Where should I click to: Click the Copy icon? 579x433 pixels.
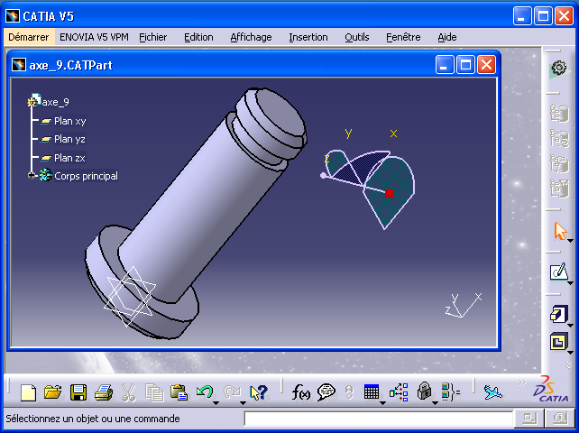coord(154,392)
